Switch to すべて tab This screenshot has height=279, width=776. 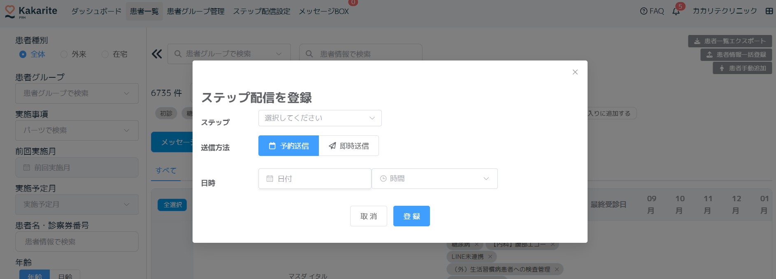[x=166, y=170]
